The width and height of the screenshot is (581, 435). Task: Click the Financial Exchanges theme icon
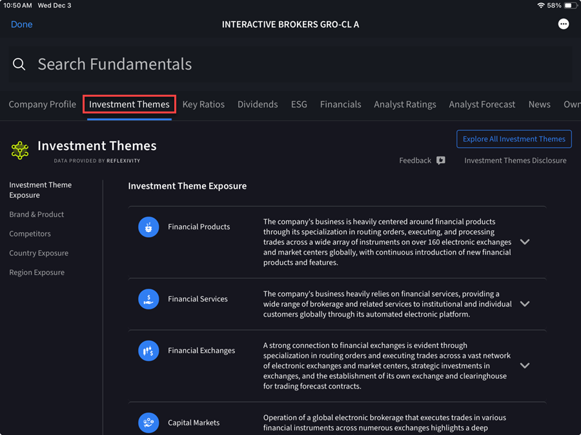[x=148, y=351]
